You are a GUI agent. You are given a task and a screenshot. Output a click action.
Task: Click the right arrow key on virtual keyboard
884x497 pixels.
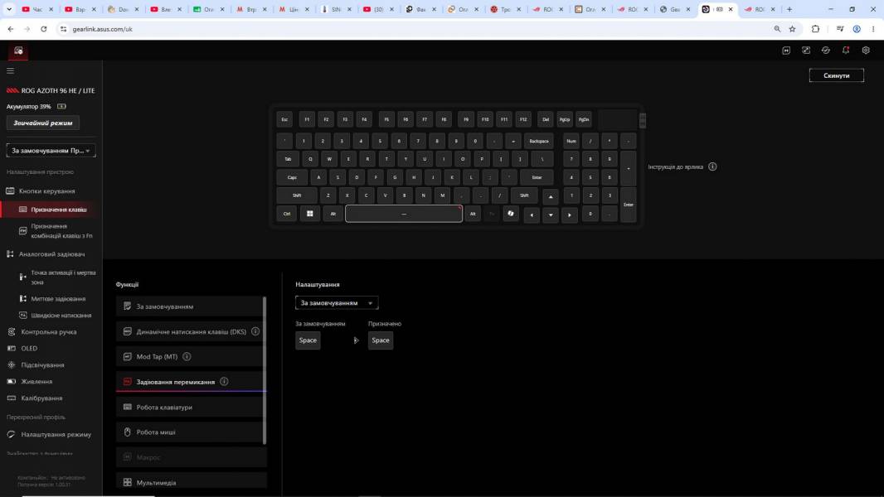click(570, 215)
